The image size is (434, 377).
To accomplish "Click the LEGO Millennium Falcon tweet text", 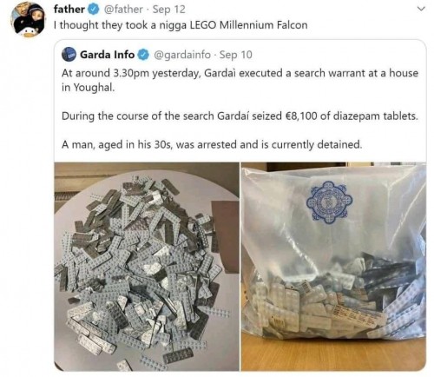I will click(181, 25).
